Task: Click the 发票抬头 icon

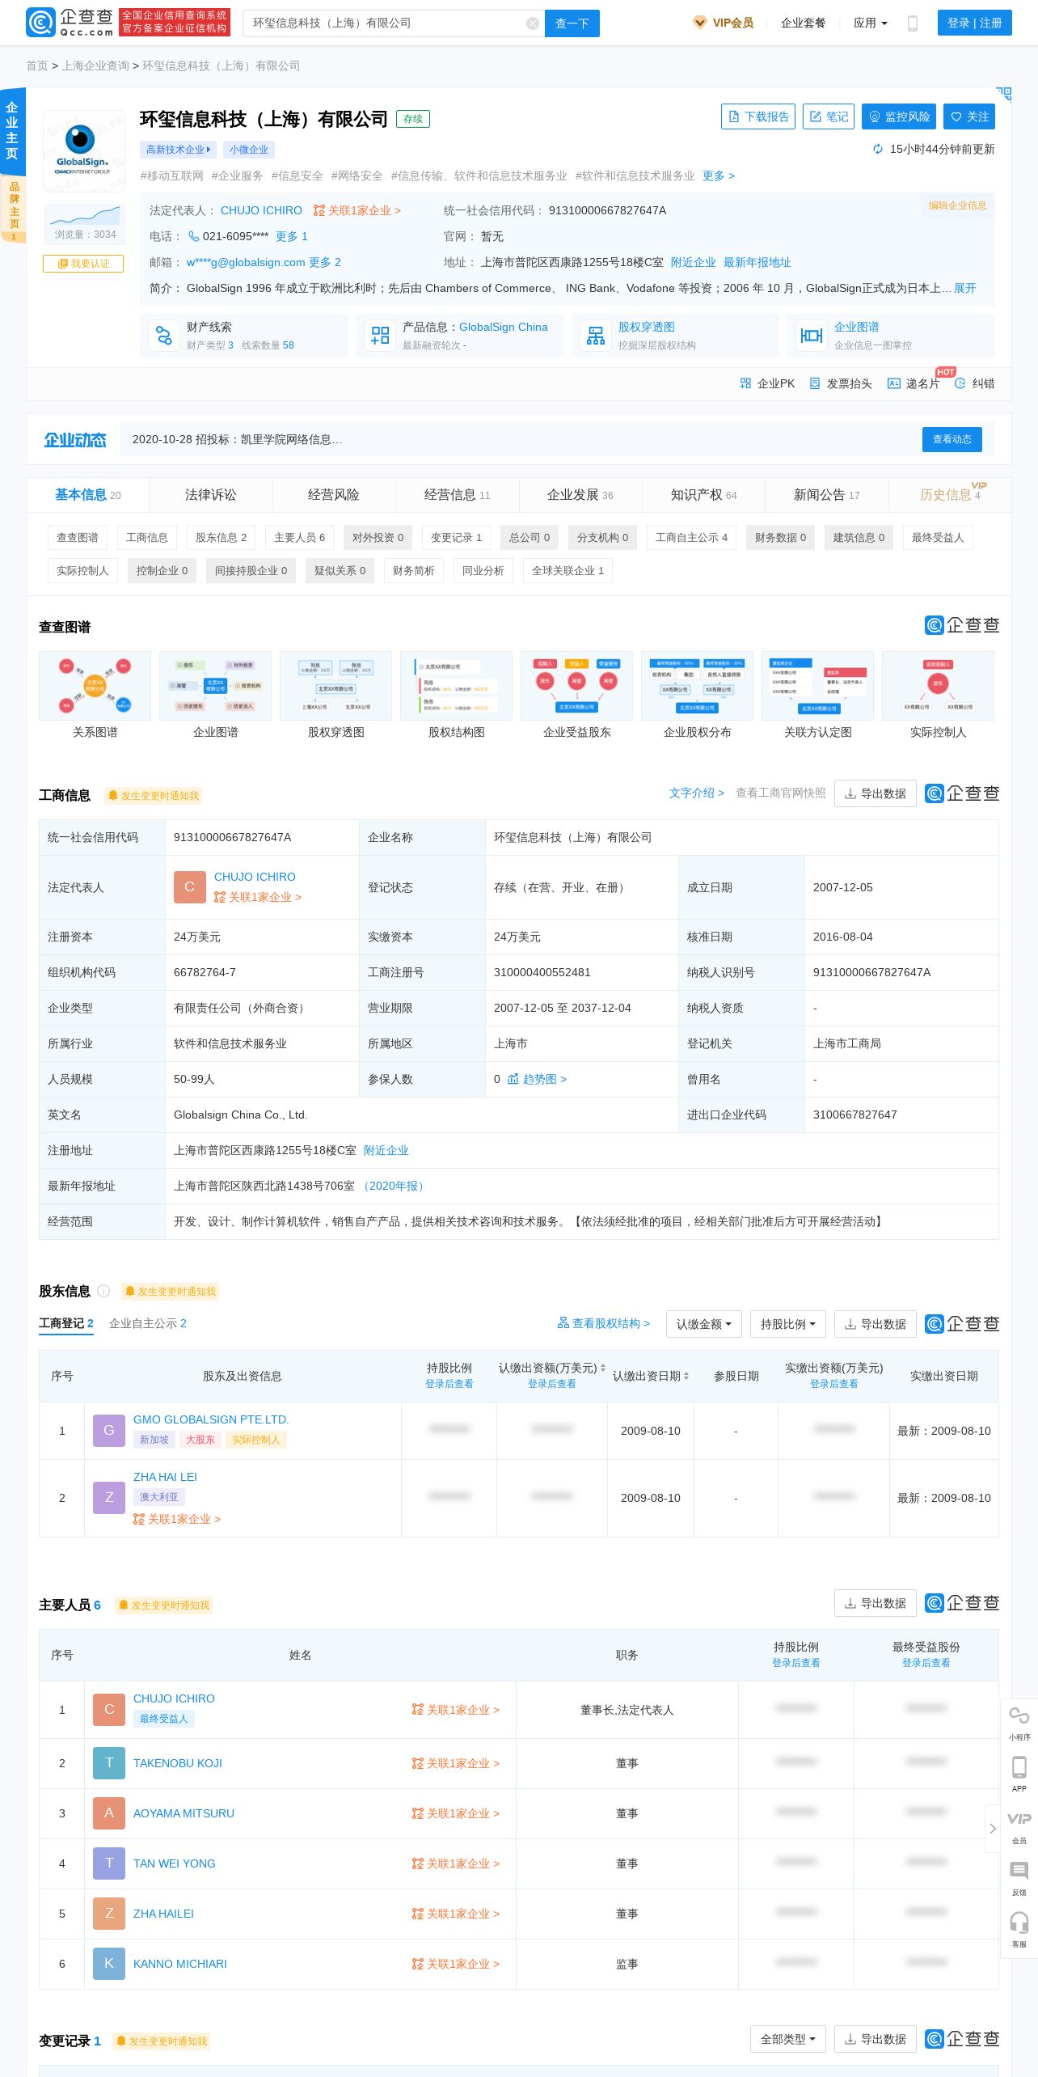Action: (x=815, y=383)
